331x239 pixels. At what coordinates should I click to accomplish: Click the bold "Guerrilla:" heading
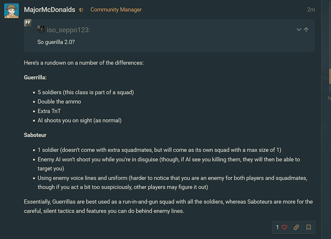pos(35,77)
